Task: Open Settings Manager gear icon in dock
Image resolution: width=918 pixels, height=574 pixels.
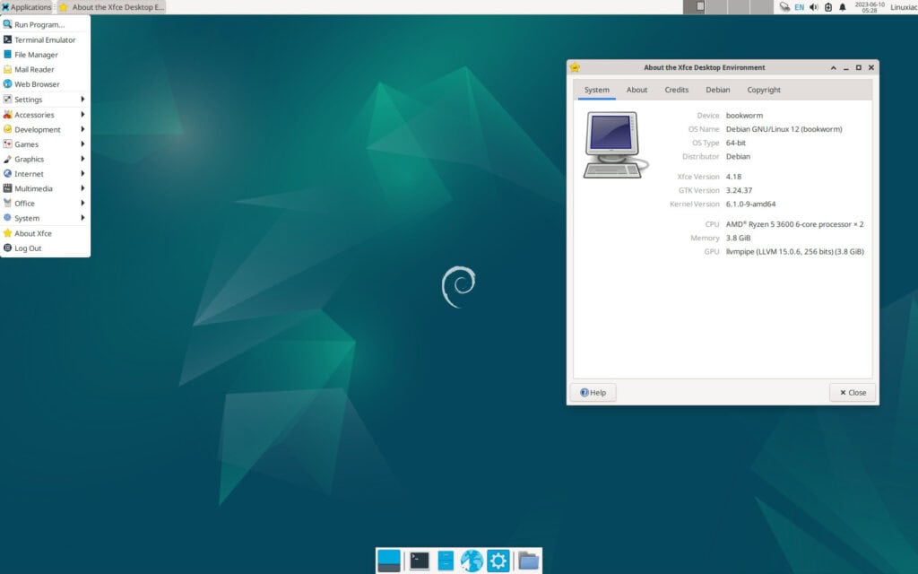Action: 498,559
